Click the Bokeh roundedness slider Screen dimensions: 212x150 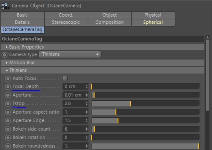point(145,146)
